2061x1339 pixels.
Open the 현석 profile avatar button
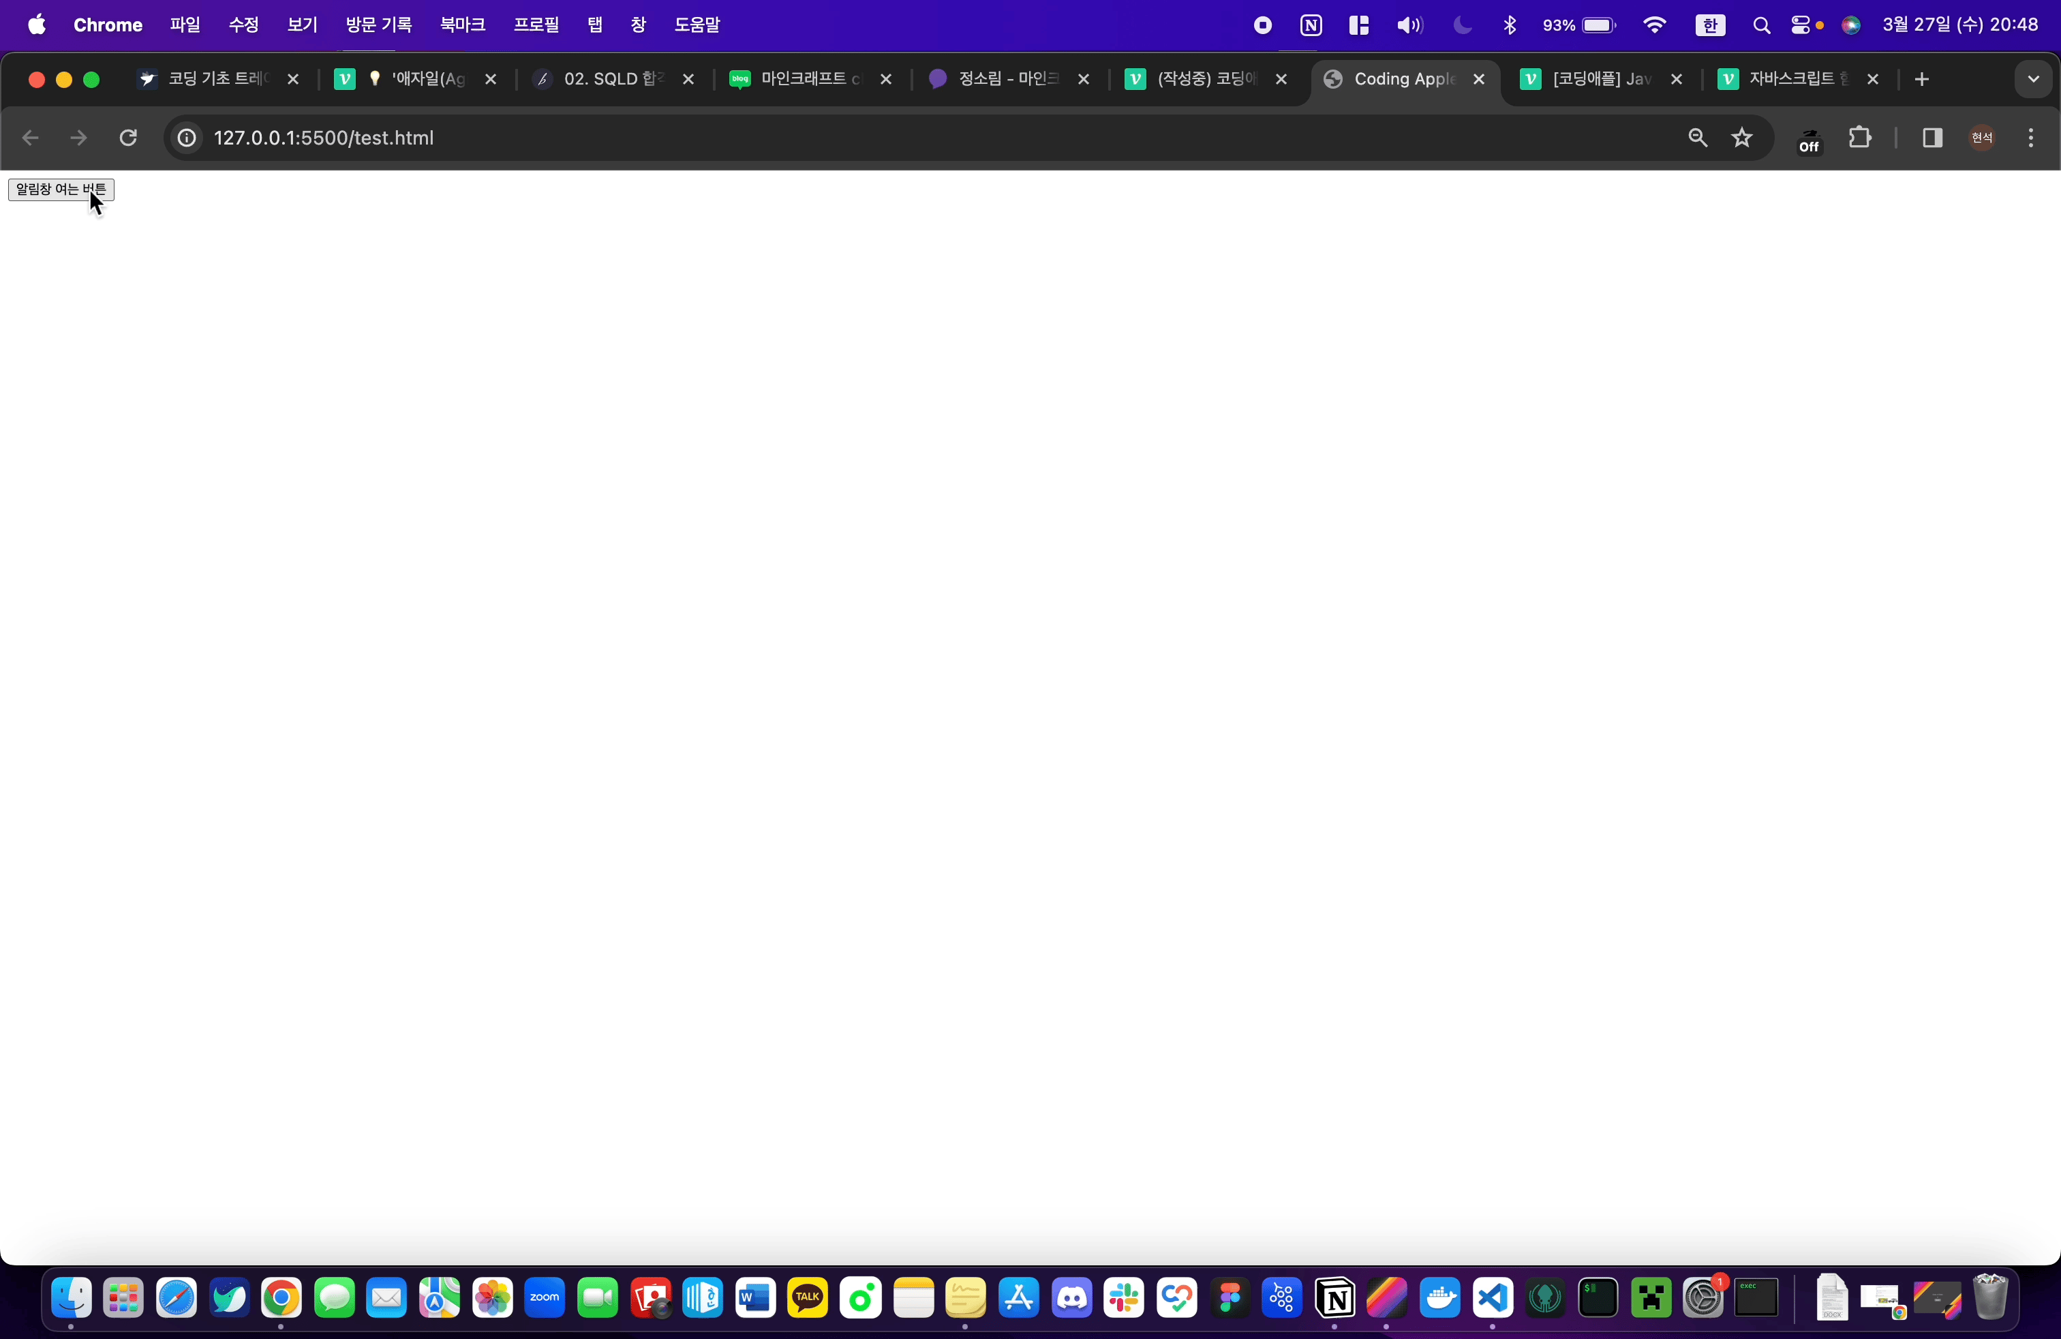[x=1982, y=138]
